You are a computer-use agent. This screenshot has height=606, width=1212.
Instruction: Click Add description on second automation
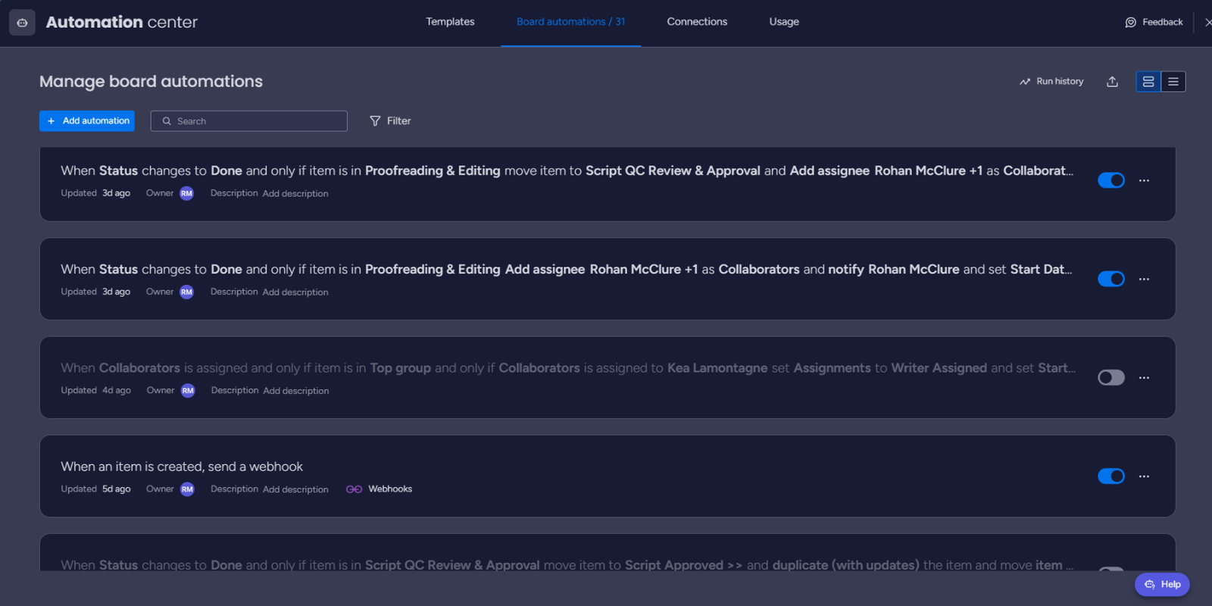pos(295,292)
